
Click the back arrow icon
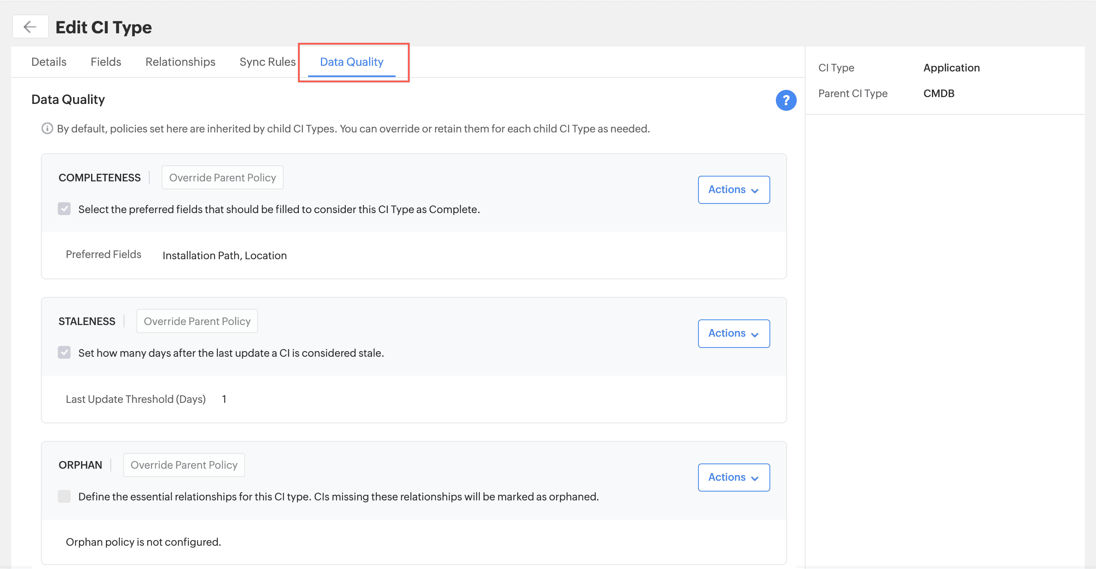[30, 27]
